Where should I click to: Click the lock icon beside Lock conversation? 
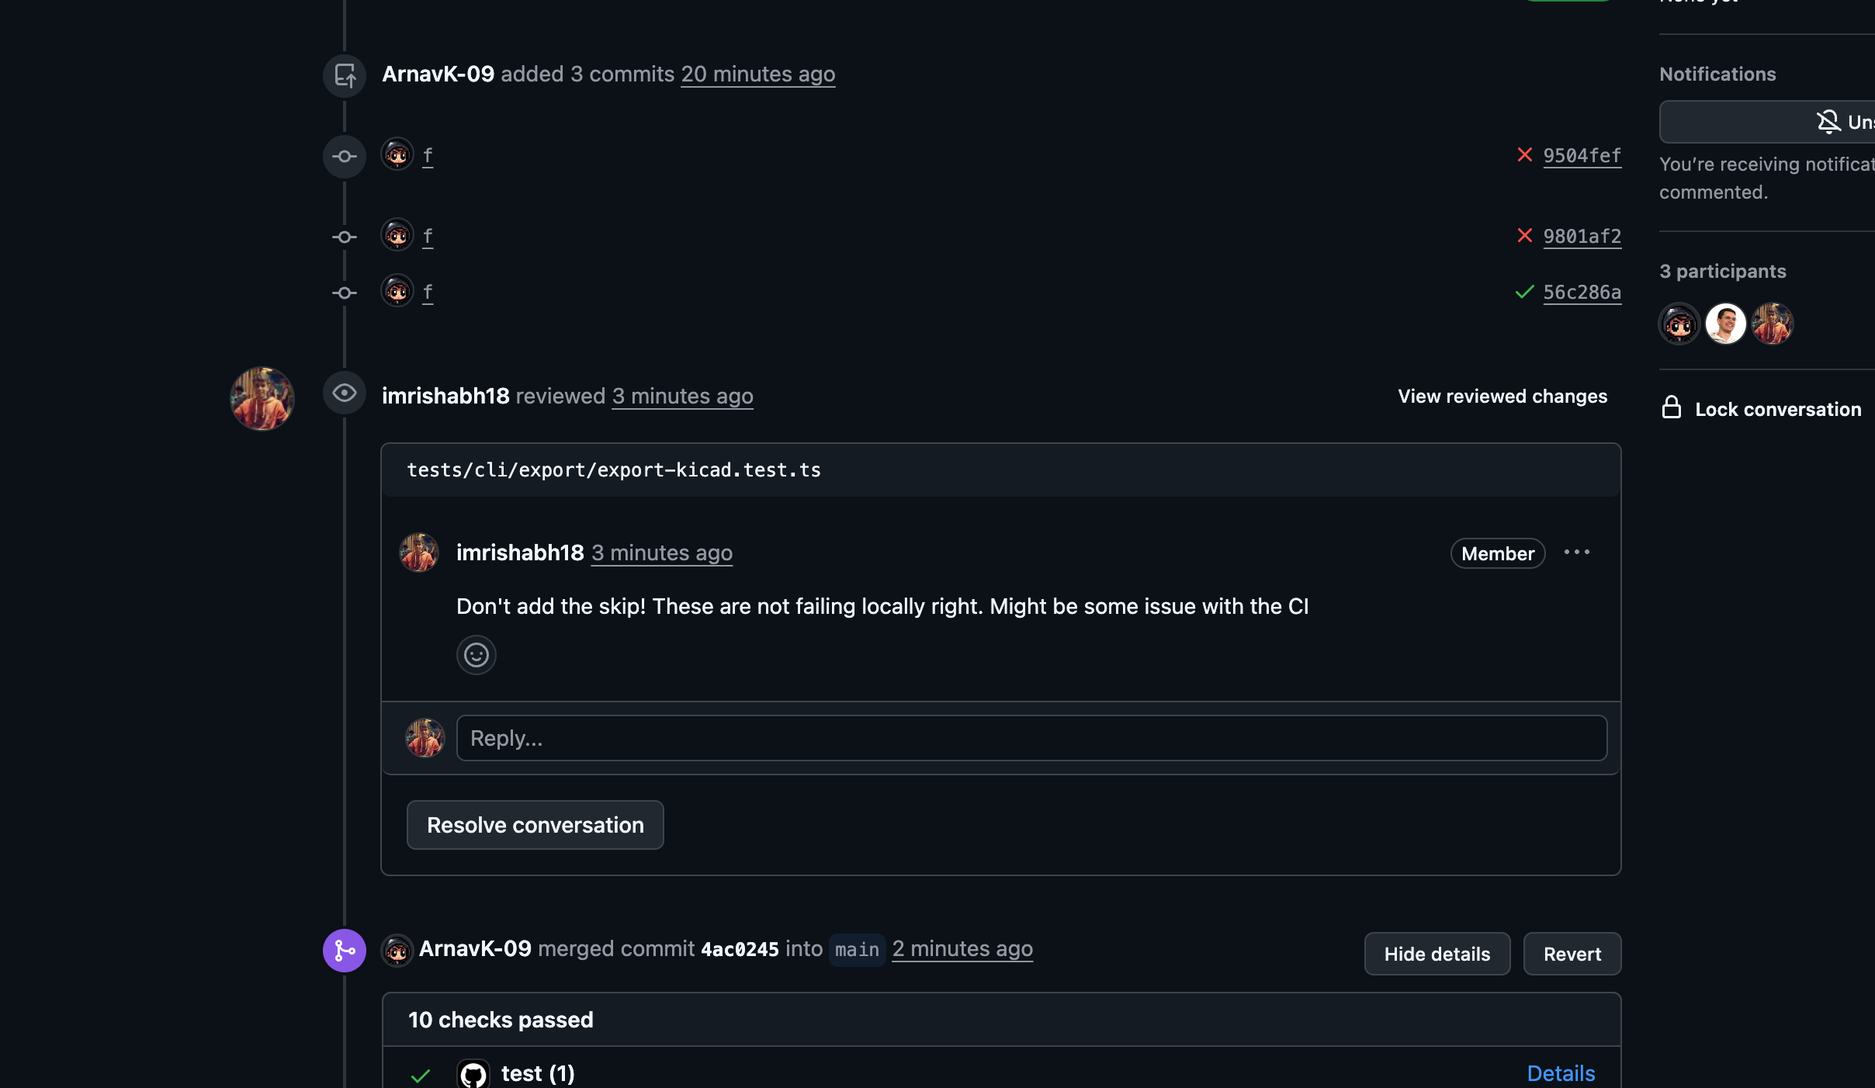(1671, 408)
